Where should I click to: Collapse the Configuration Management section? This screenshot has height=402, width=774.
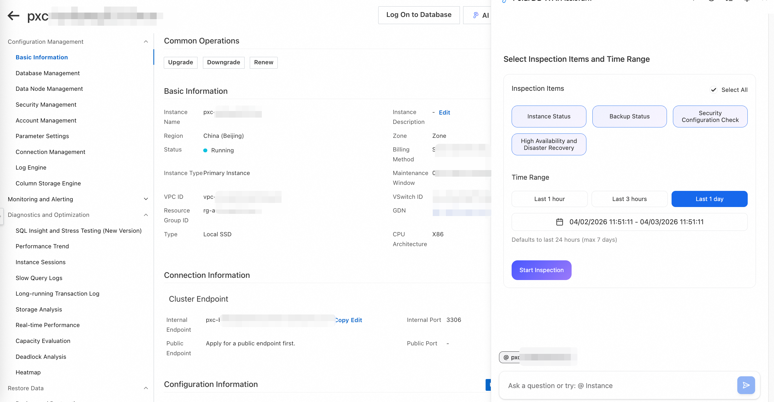(146, 42)
